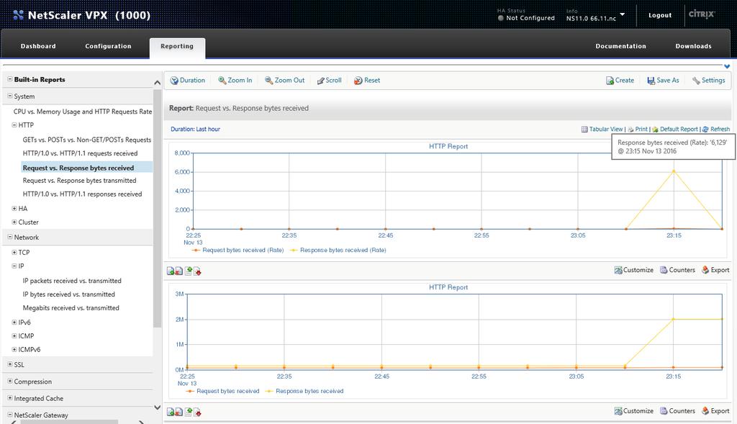The image size is (737, 424).
Task: Open HTTP/1.0 vs. HTTP/1.1 responses received
Action: (82, 194)
